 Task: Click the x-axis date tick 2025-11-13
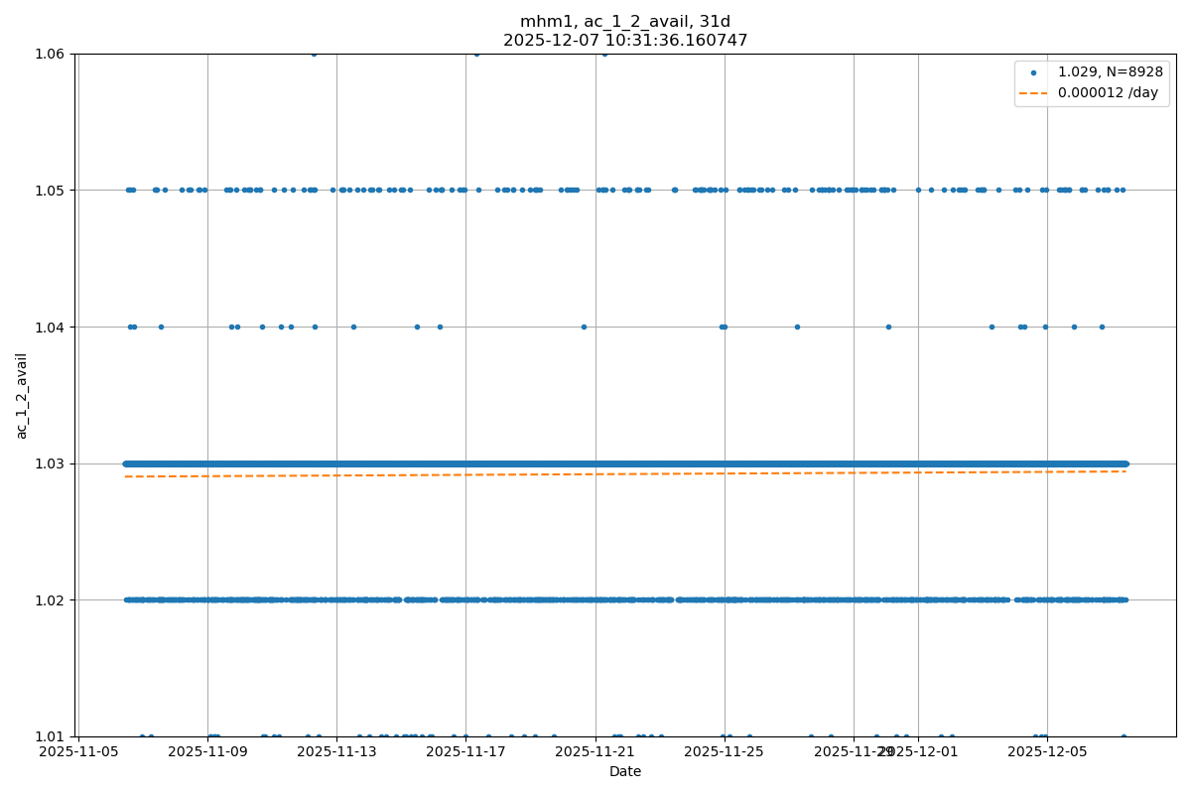tap(336, 752)
